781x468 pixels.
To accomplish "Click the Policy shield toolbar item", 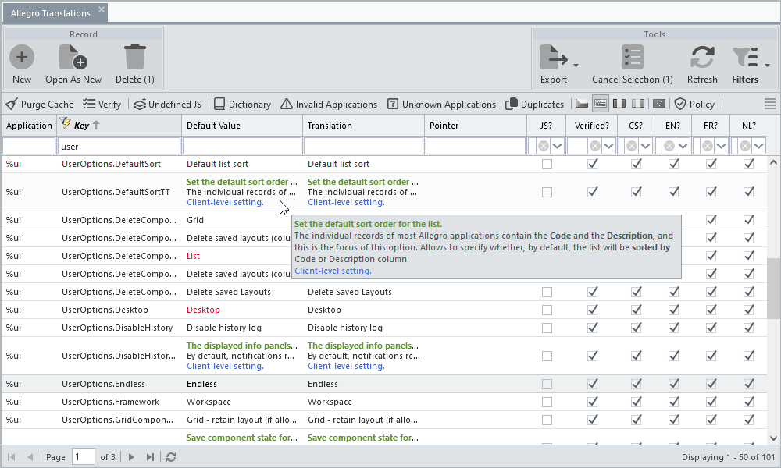I will (695, 105).
